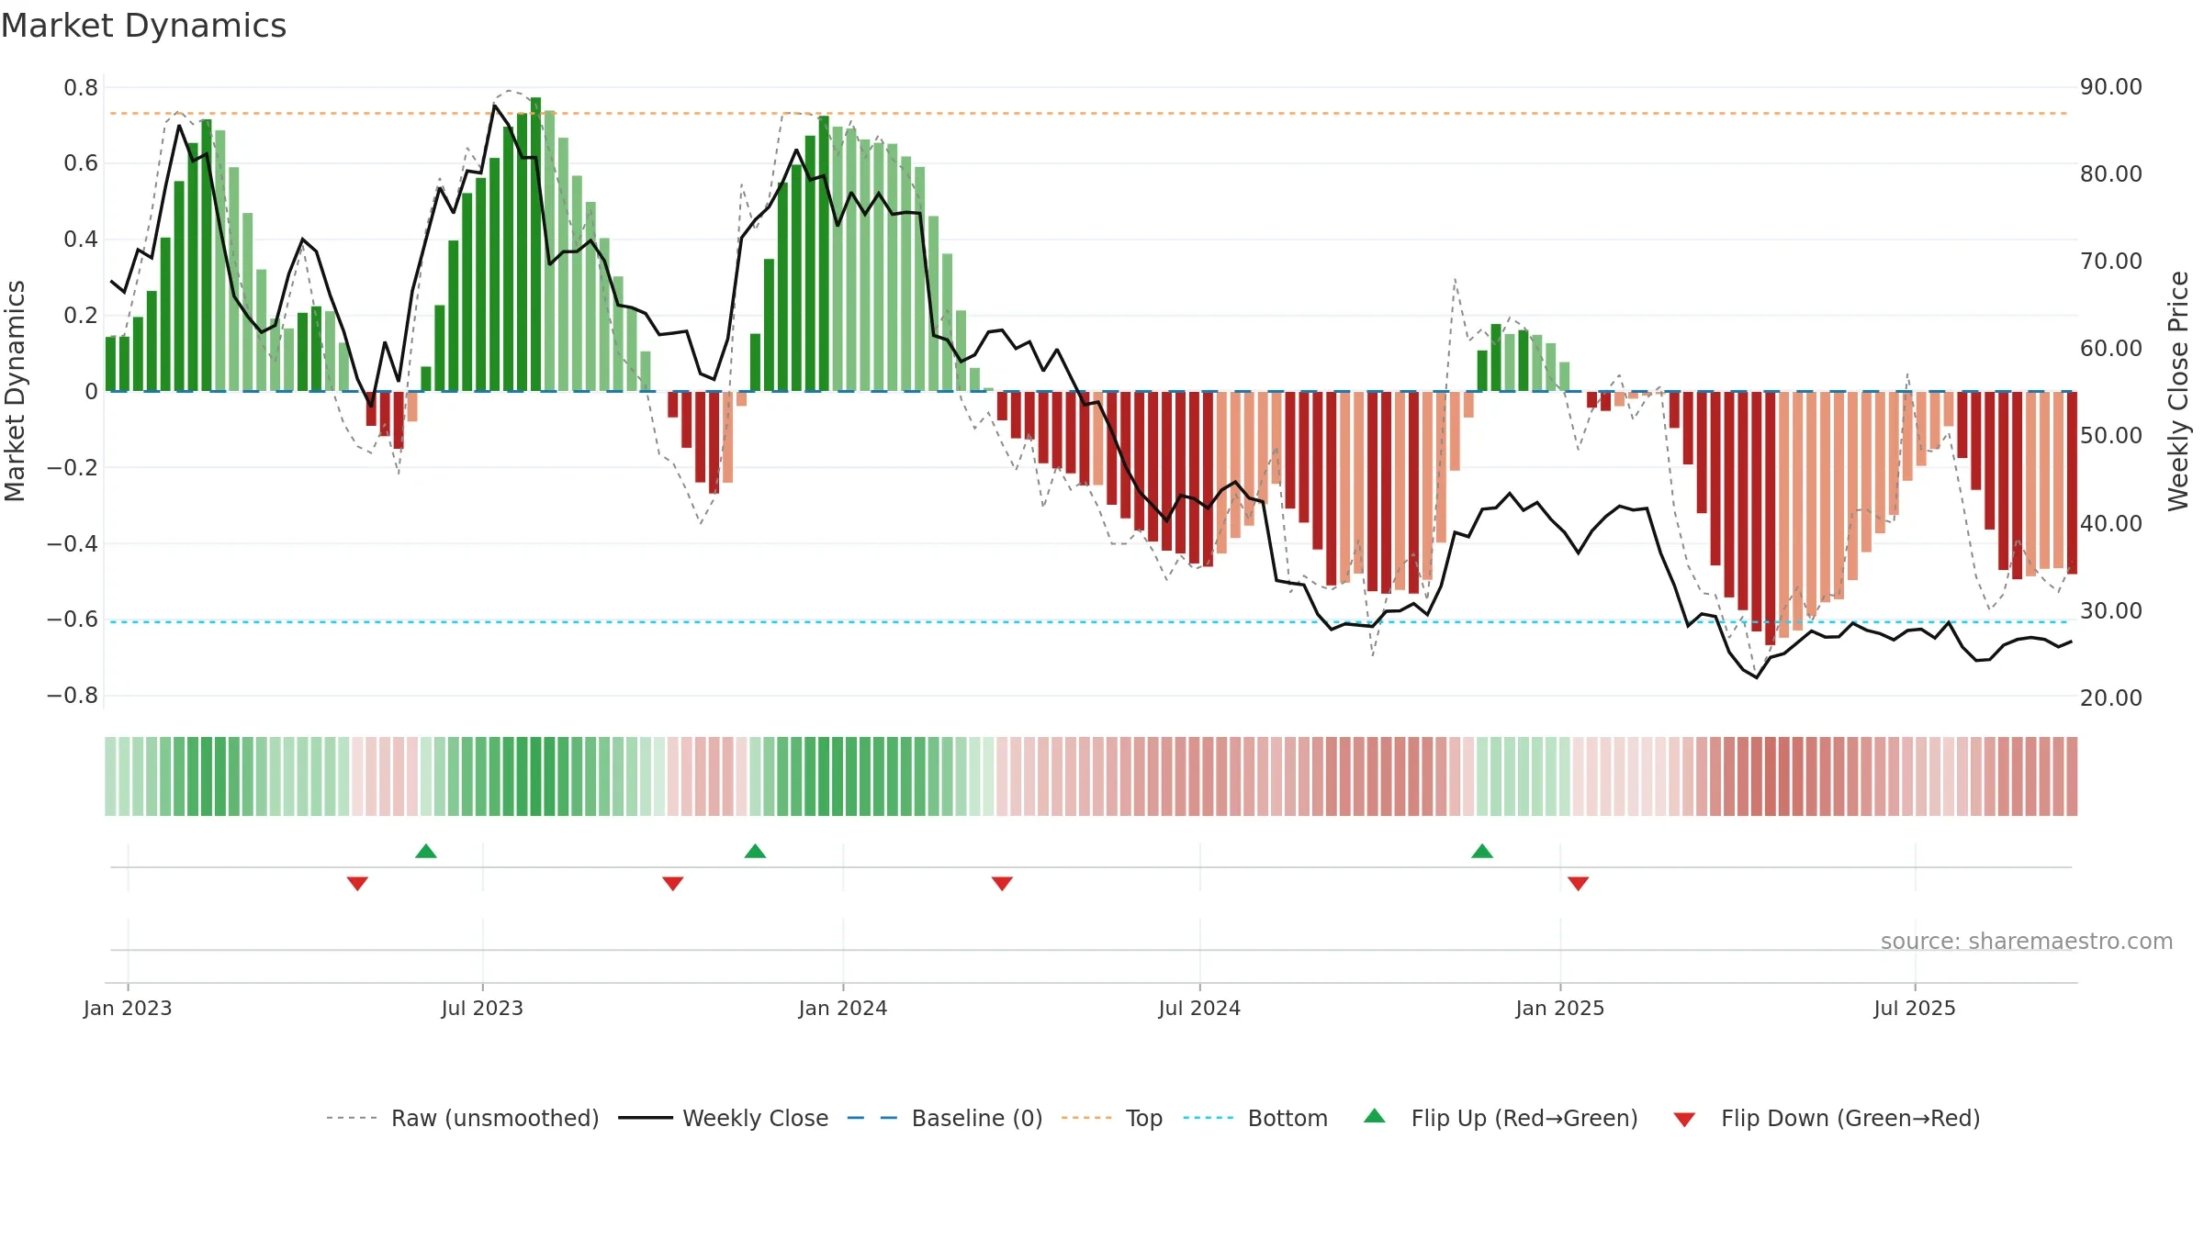Click the Jan 2023 axis label
Image resolution: width=2204 pixels, height=1239 pixels.
click(x=128, y=1008)
